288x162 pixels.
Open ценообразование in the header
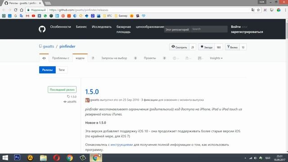click(150, 27)
